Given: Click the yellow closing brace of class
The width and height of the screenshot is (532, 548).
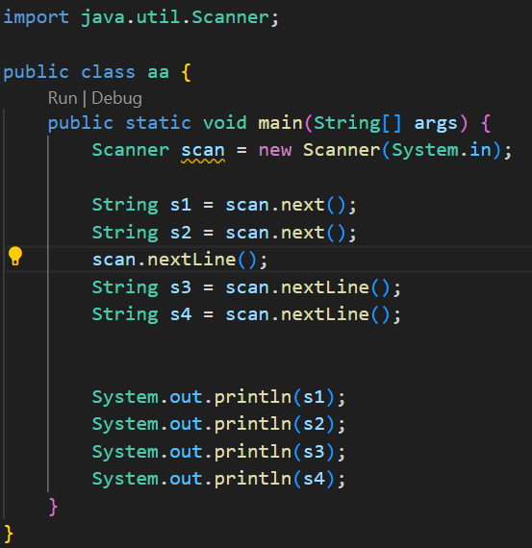Looking at the screenshot, I should point(9,534).
